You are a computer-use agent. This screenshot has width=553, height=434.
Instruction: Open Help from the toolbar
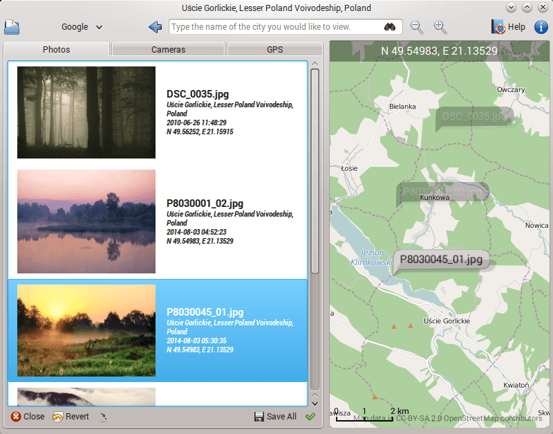(508, 27)
